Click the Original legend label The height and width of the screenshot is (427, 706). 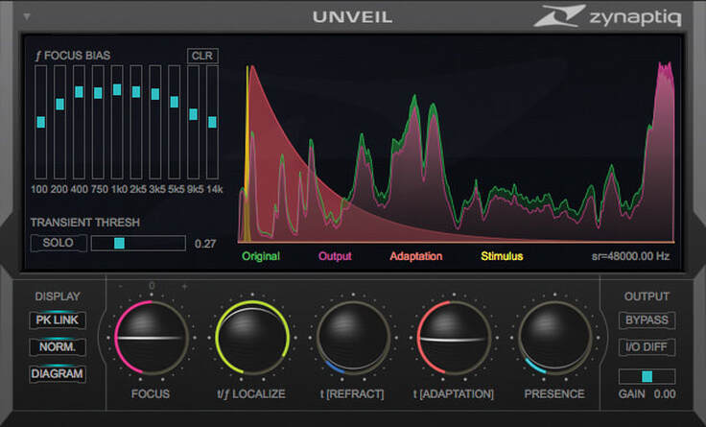pos(261,256)
